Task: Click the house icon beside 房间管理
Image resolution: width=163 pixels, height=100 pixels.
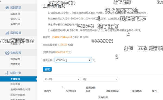Action: (x=7, y=8)
